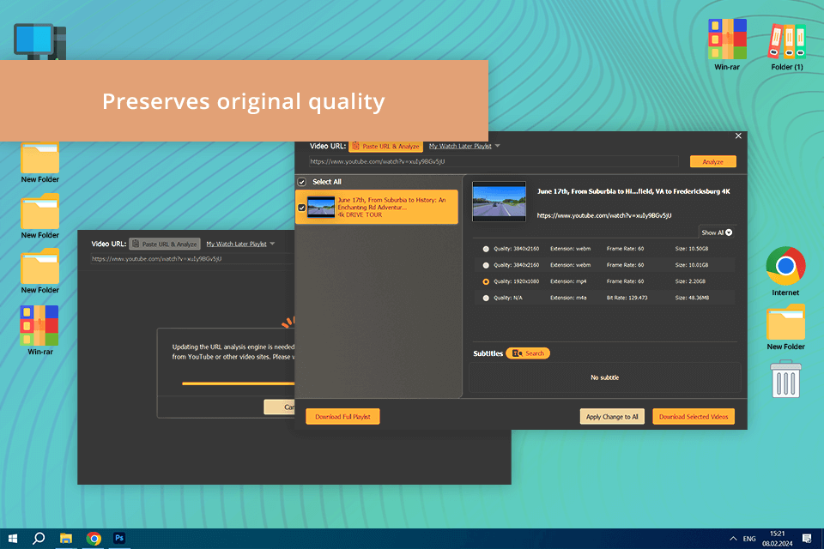Click the large video preview thumbnail

[x=499, y=202]
